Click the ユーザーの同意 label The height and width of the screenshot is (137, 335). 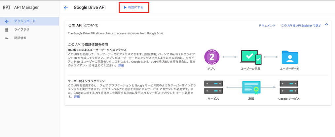251,69
